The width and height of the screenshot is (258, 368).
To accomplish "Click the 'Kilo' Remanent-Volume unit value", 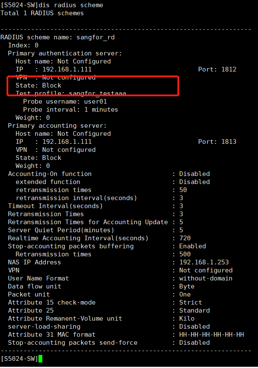I will click(x=187, y=319).
